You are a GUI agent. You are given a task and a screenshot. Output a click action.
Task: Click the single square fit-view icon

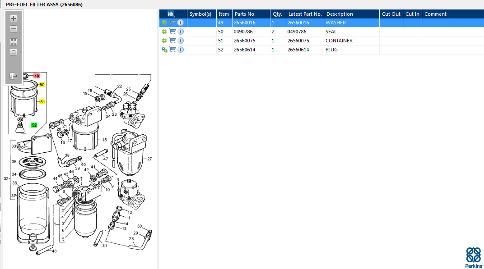tap(14, 52)
